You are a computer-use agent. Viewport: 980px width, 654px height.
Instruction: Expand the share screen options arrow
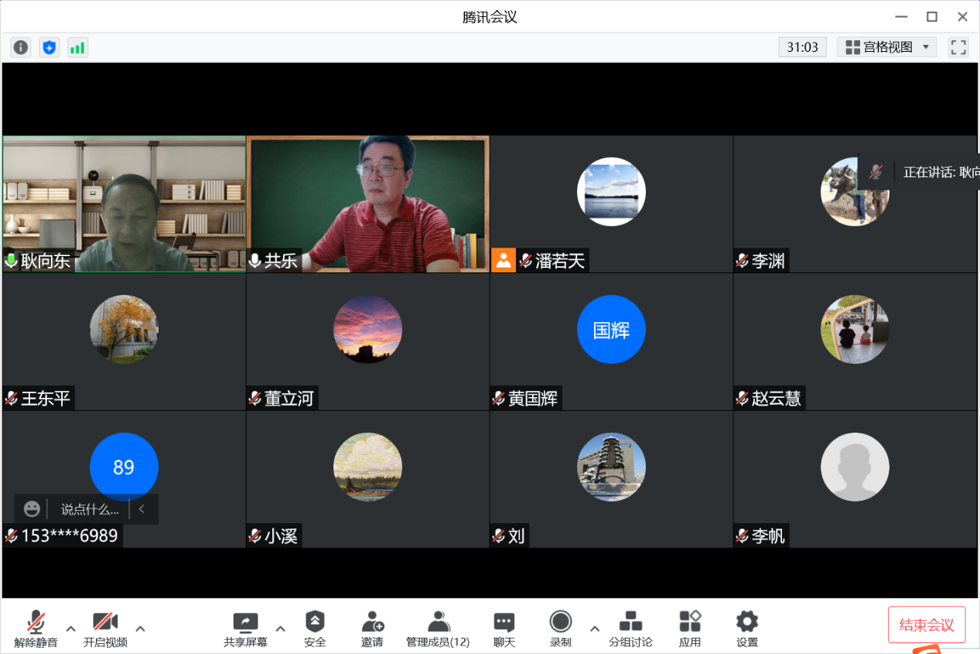[x=281, y=628]
